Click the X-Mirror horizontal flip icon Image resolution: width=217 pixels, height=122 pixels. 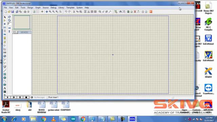[9, 28]
